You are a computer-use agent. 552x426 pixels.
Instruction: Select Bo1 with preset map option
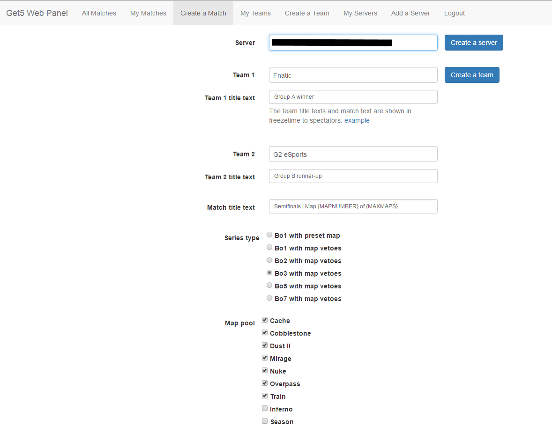tap(269, 235)
